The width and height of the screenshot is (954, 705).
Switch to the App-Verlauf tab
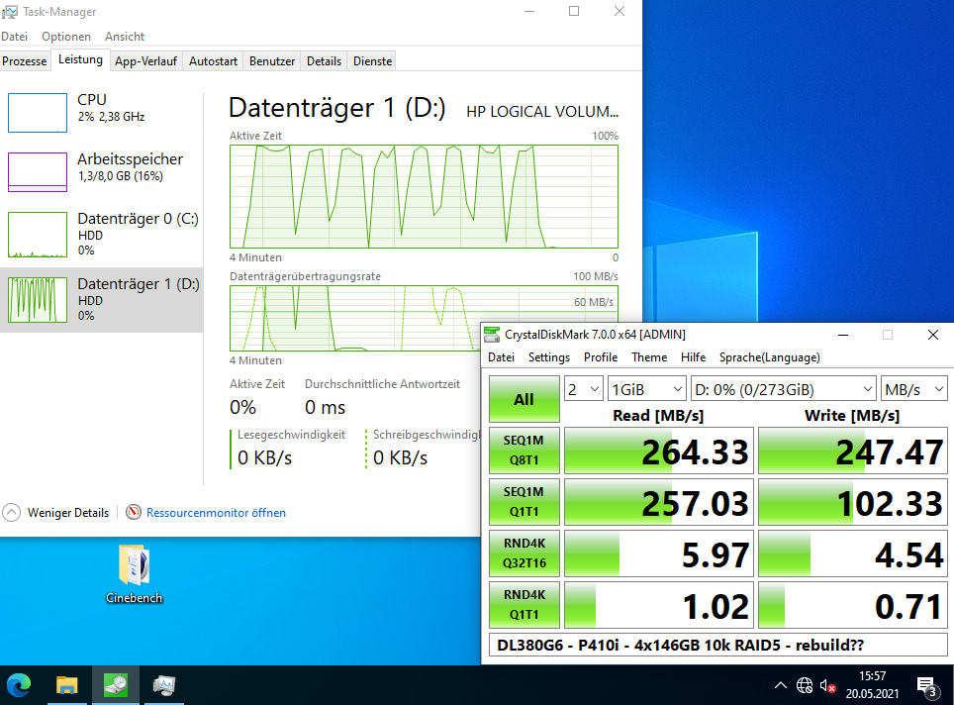click(x=146, y=61)
